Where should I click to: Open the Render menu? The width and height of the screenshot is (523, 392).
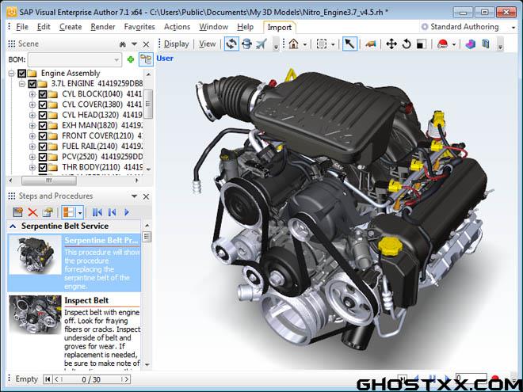tap(103, 27)
